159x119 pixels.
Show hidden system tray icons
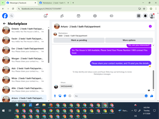pos(132,111)
